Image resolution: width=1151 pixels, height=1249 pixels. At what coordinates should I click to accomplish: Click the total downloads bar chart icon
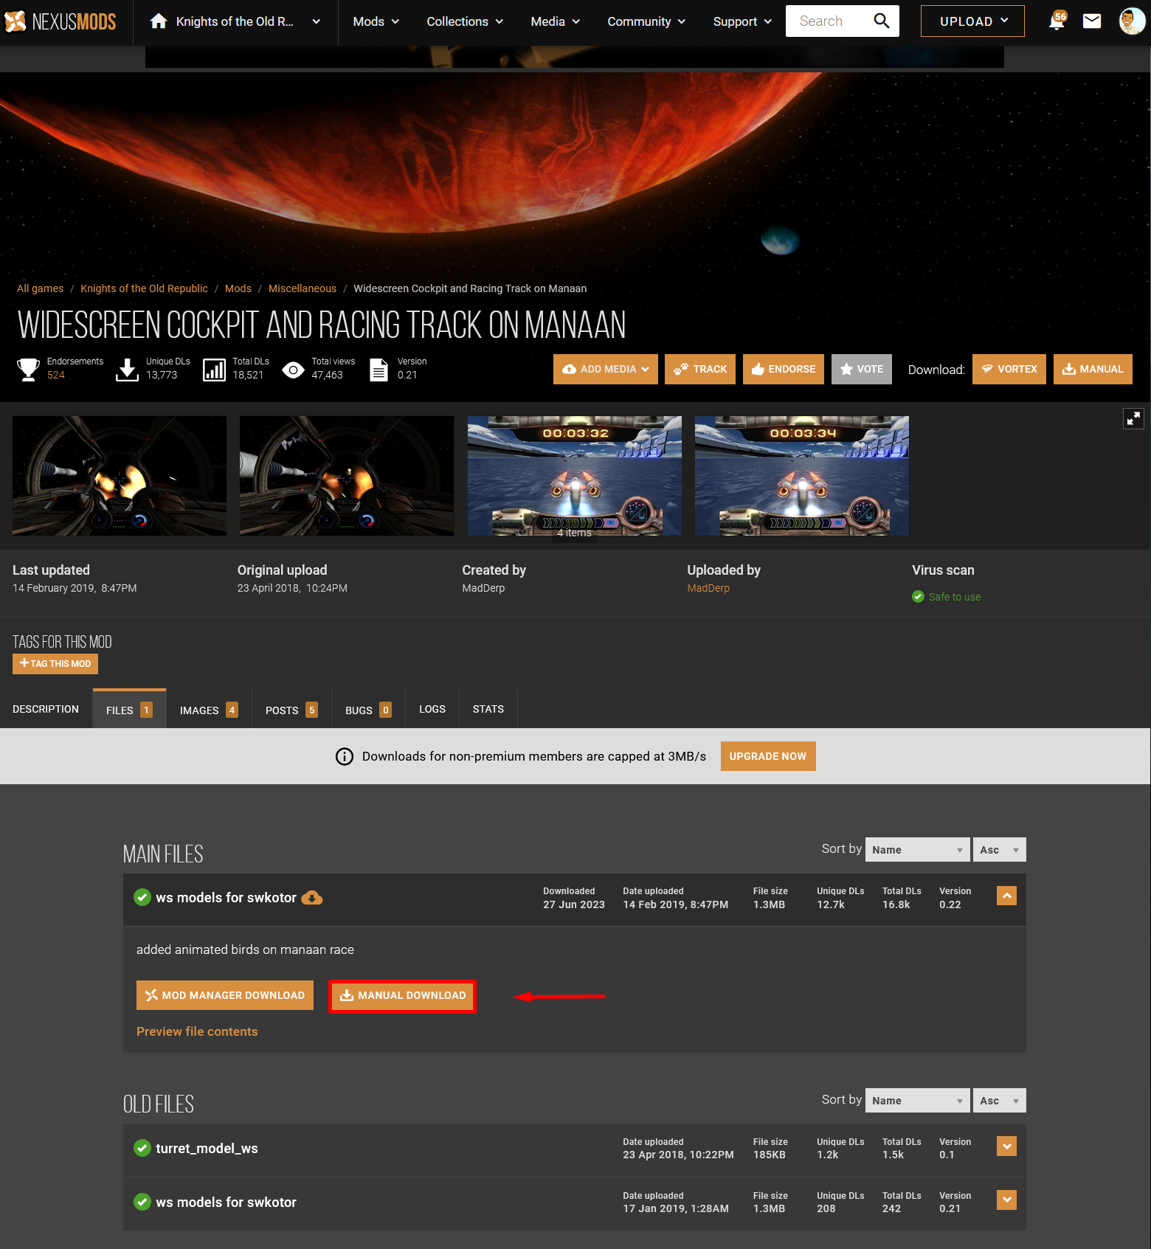(214, 369)
